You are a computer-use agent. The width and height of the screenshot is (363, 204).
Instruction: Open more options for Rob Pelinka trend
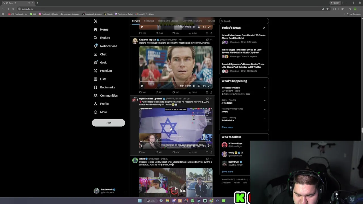pyautogui.click(x=265, y=118)
